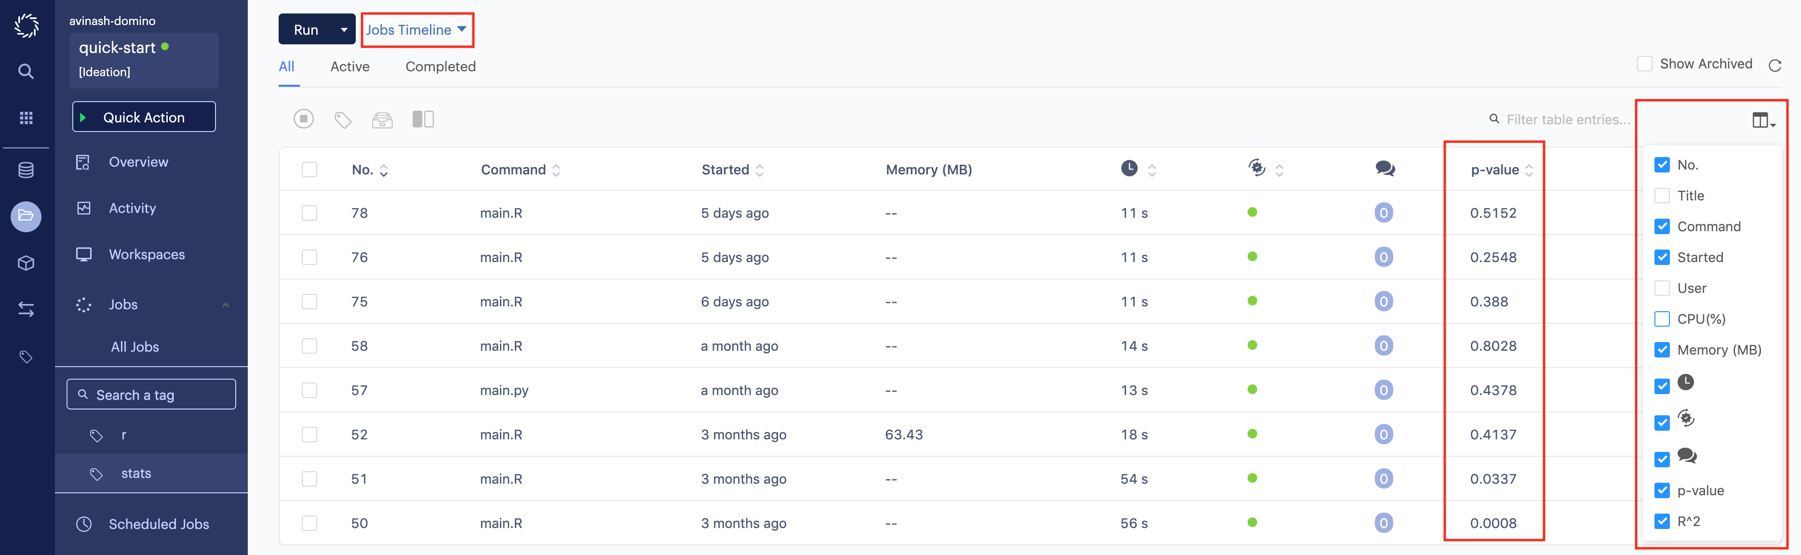Click the Quick Action button

point(144,117)
